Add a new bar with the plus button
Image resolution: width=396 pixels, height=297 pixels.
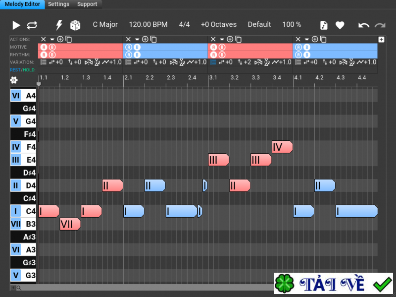[381, 40]
